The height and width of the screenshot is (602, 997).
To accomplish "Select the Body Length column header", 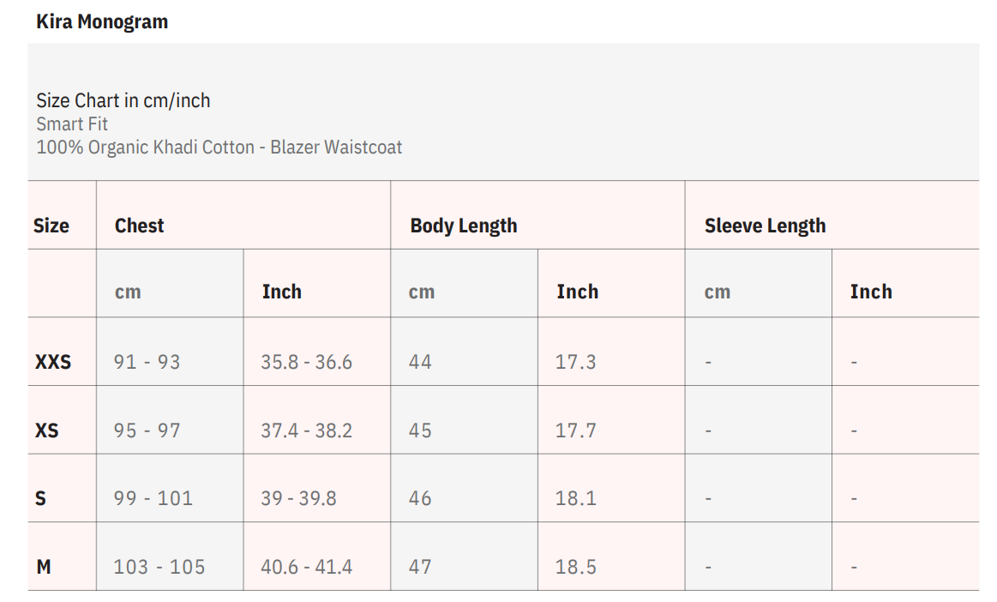I will pyautogui.click(x=464, y=226).
